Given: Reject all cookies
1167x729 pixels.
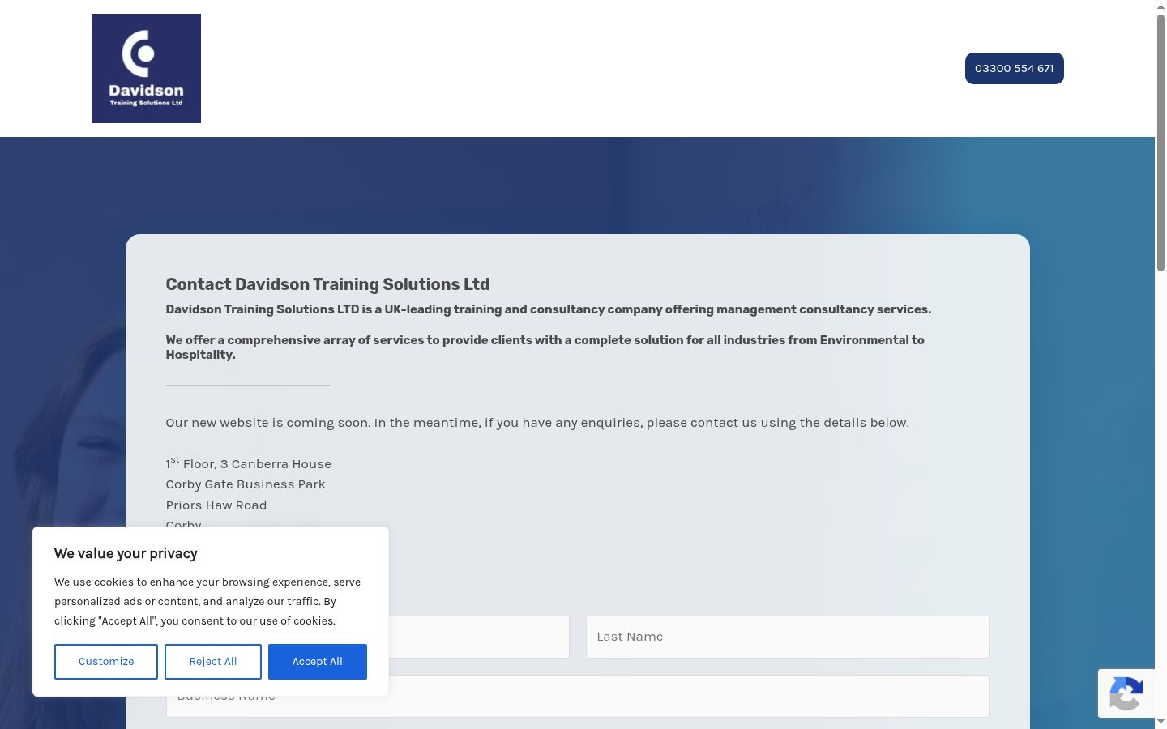Looking at the screenshot, I should point(213,662).
